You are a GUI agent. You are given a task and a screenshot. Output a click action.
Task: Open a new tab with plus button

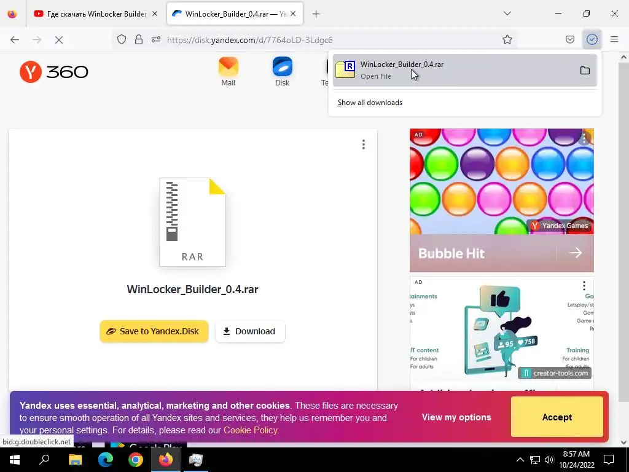316,14
